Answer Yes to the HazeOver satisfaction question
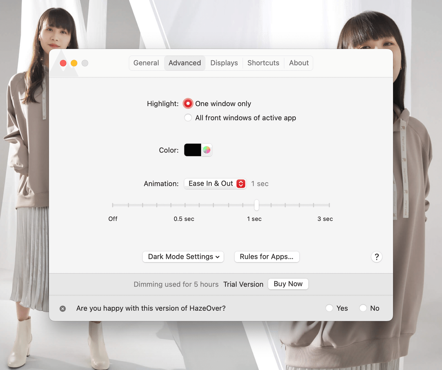The width and height of the screenshot is (442, 370). 329,308
